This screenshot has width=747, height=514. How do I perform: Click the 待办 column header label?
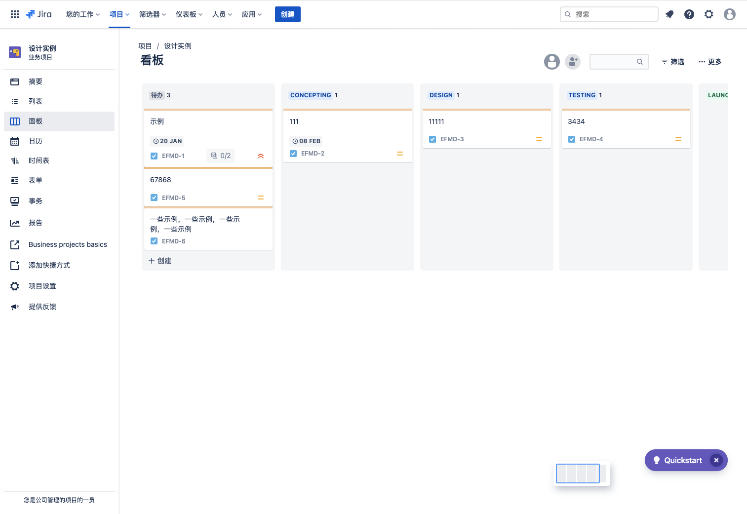point(157,95)
